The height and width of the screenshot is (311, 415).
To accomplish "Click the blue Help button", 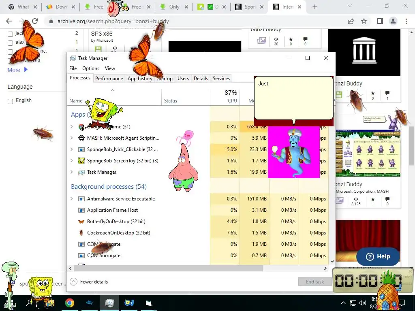I will pos(378,256).
